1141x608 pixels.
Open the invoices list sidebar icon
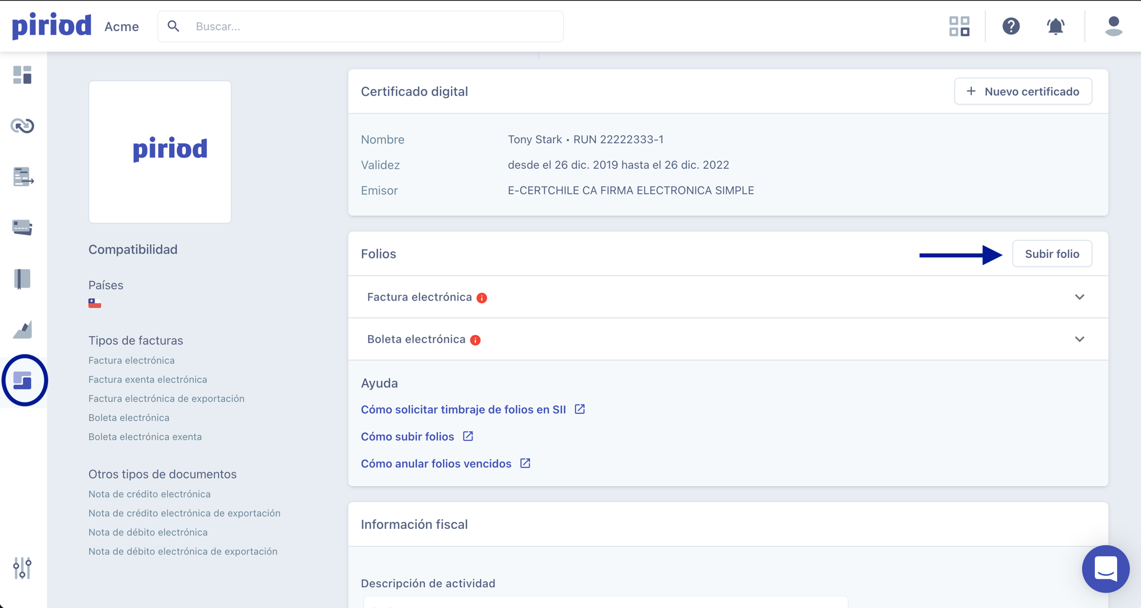point(23,177)
